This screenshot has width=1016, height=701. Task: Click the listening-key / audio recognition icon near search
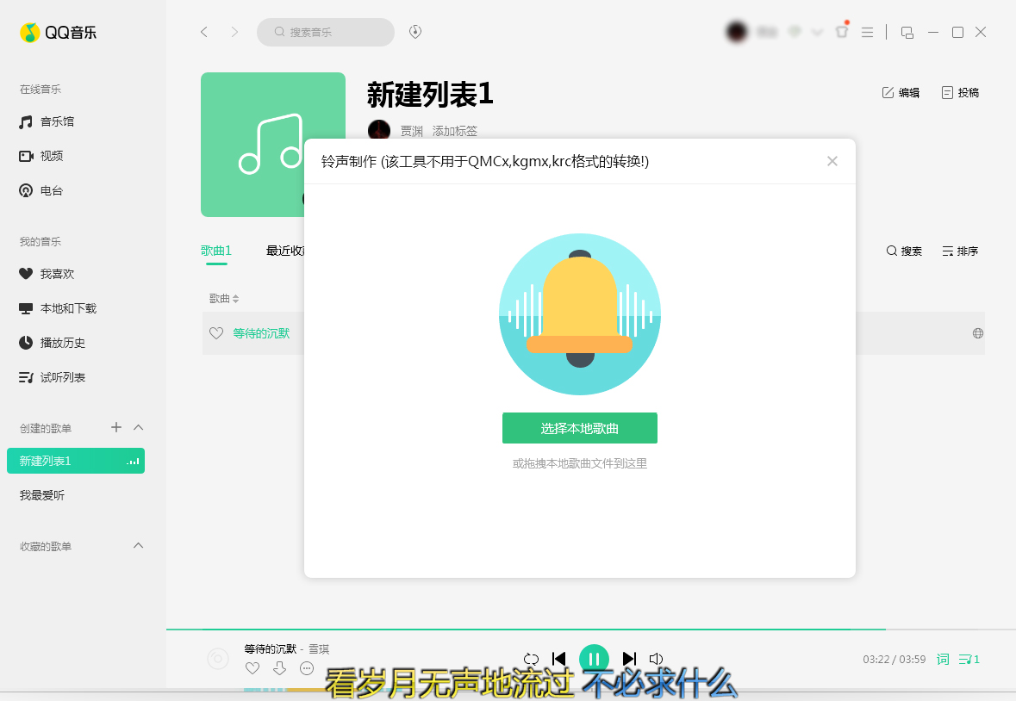point(415,32)
